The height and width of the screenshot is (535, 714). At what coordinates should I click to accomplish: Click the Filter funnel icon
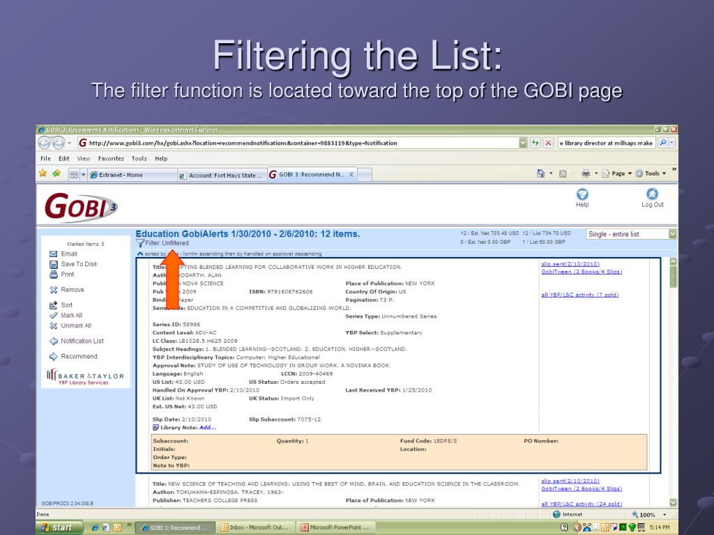140,243
